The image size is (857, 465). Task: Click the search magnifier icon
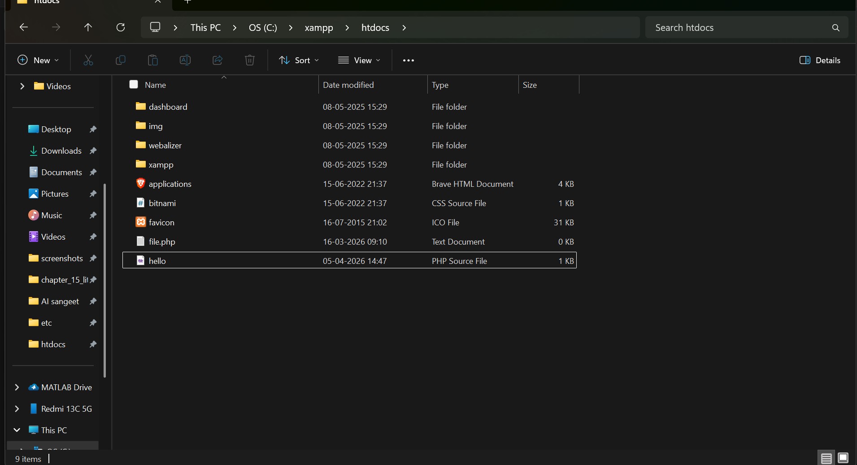tap(835, 27)
